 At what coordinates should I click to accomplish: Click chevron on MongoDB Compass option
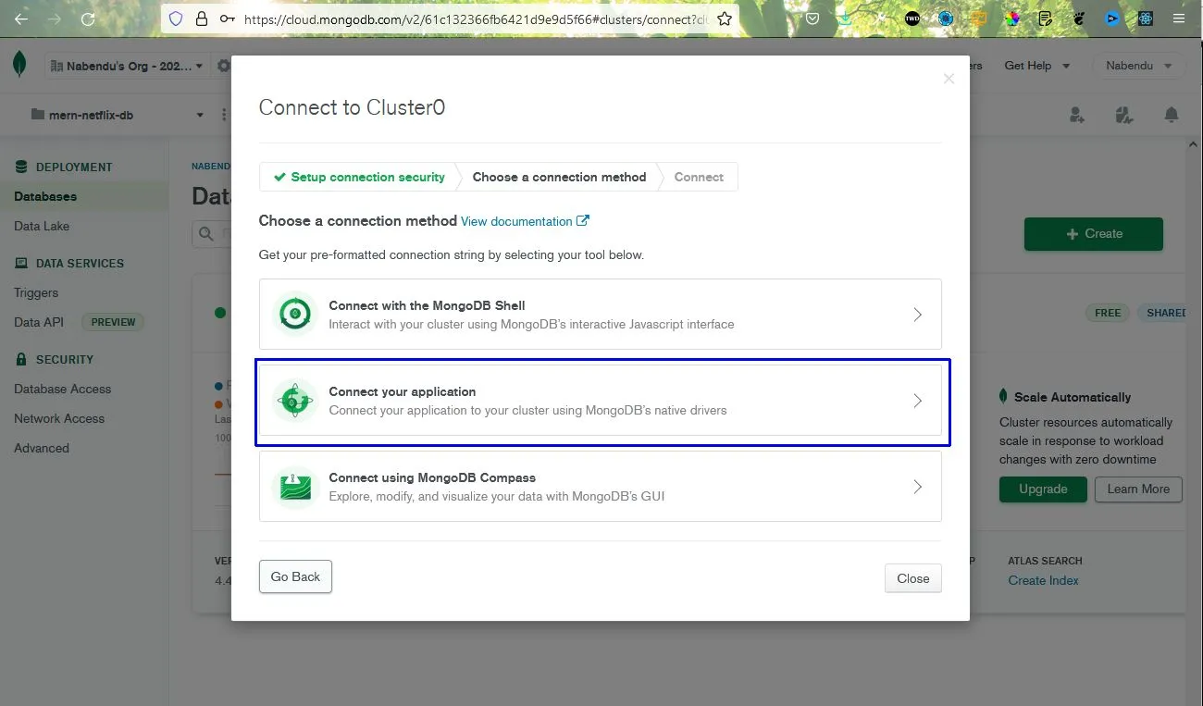pos(917,487)
